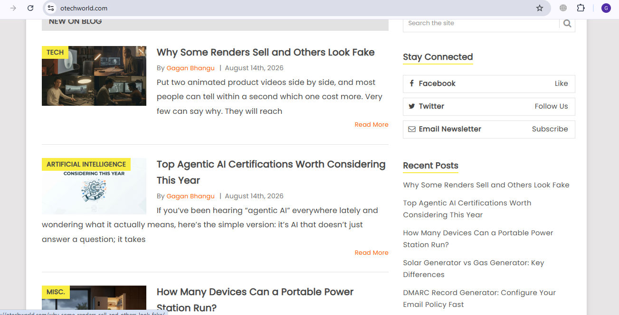Reload the otechworld.com page
Screen dimensions: 619x315
30,8
